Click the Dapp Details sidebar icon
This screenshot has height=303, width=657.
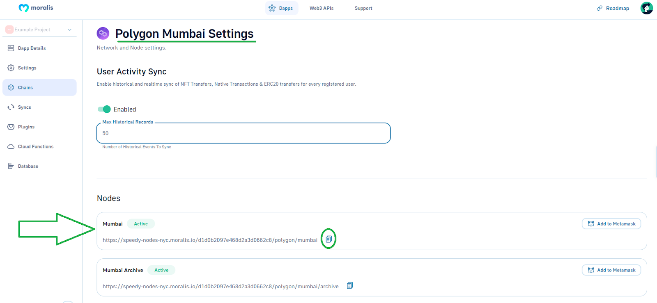pos(11,48)
